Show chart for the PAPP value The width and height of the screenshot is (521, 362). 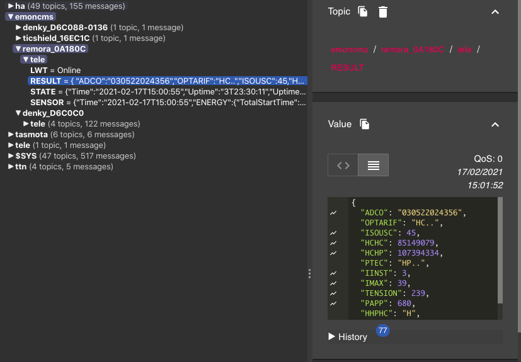pos(333,303)
